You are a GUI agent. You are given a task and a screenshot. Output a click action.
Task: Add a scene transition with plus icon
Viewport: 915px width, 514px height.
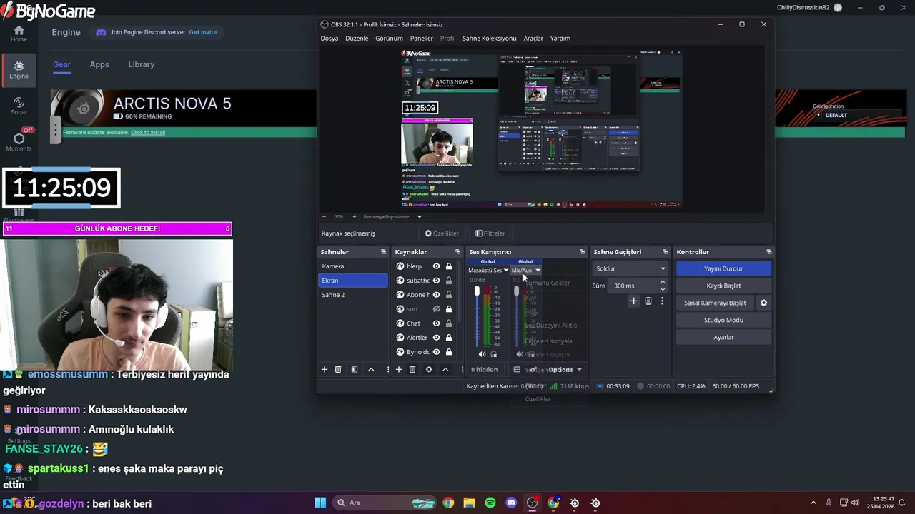(x=633, y=301)
